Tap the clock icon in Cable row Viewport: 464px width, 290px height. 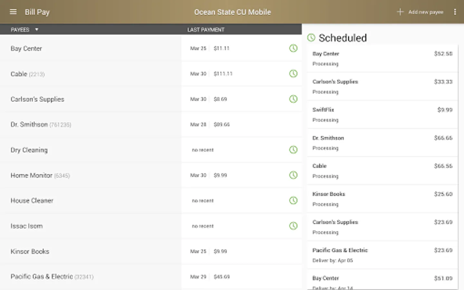pos(293,74)
